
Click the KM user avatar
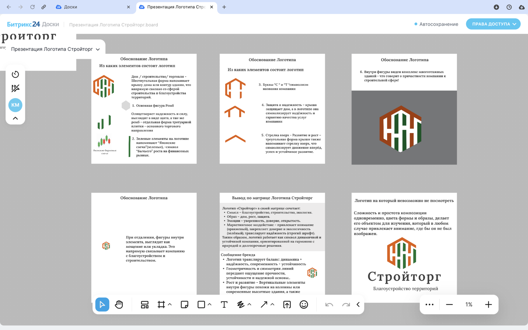pyautogui.click(x=15, y=105)
